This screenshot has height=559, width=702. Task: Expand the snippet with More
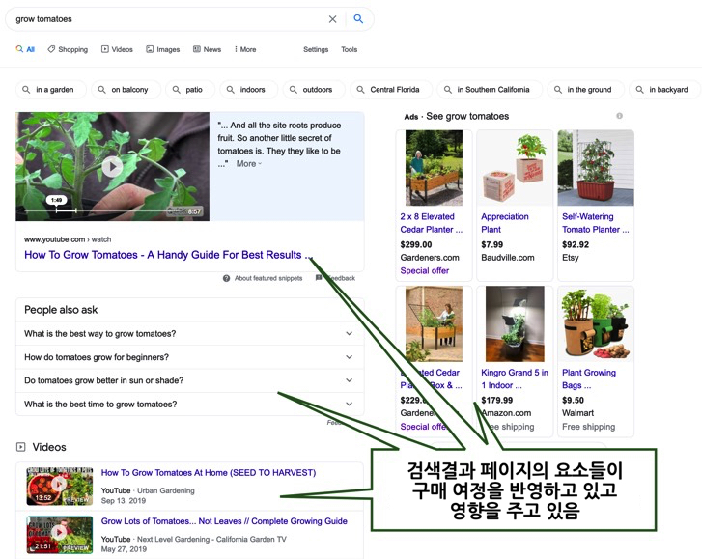tap(249, 164)
